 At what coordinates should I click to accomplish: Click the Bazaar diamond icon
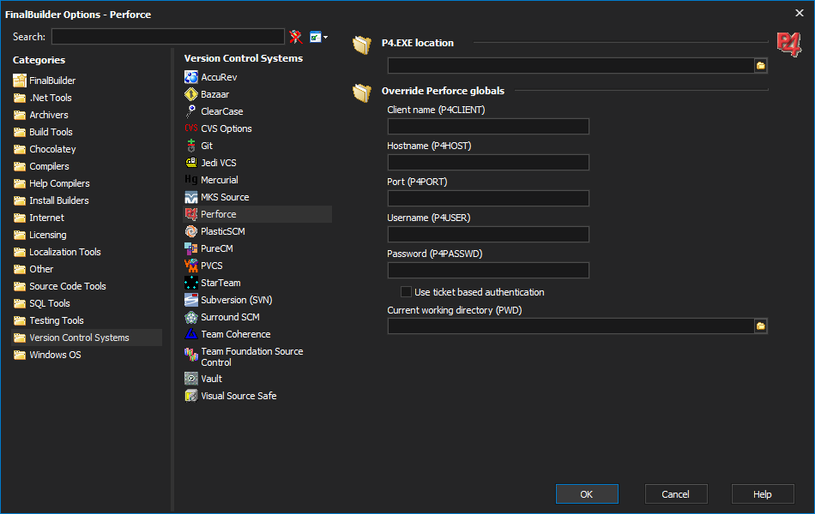click(191, 94)
